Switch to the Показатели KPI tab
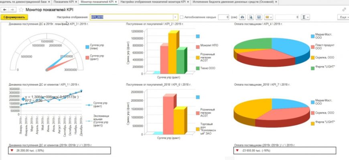The width and height of the screenshot is (349, 160). (64, 2)
